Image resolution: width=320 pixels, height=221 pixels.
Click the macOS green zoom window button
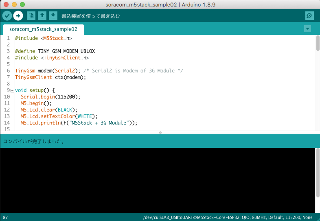click(x=22, y=4)
